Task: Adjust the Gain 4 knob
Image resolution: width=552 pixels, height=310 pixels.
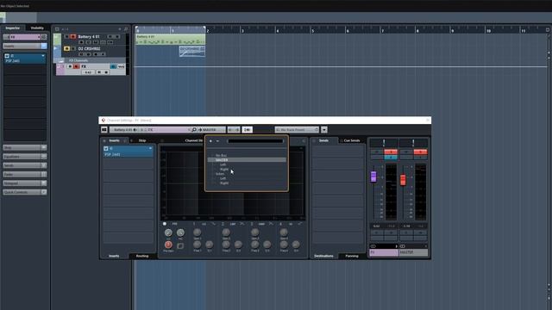Action: 284,232
